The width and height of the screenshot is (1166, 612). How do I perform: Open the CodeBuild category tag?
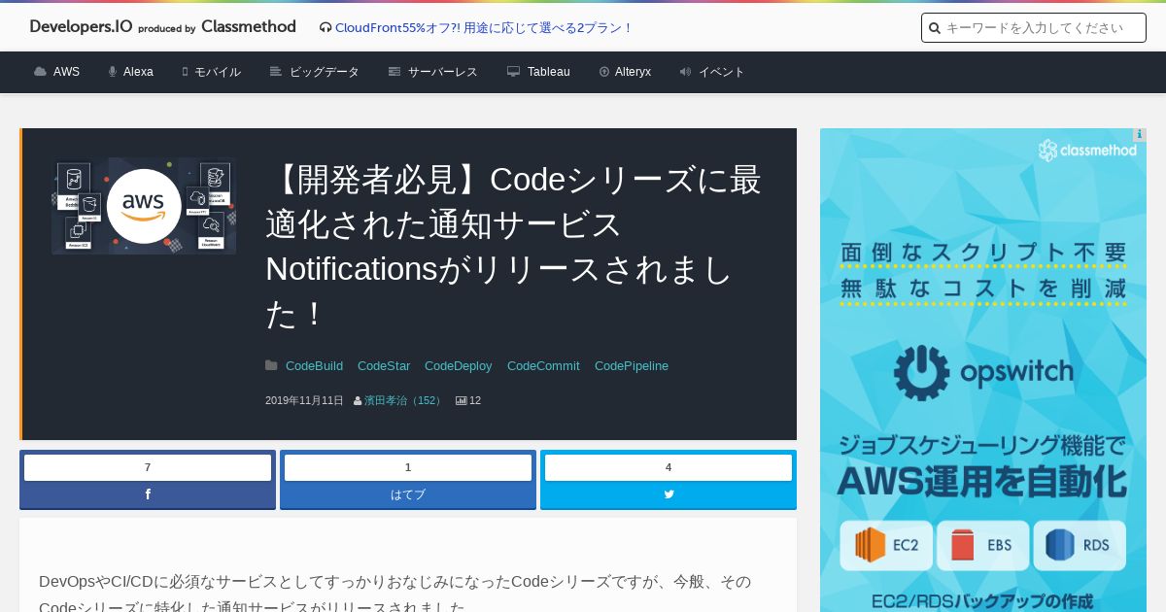pyautogui.click(x=314, y=366)
